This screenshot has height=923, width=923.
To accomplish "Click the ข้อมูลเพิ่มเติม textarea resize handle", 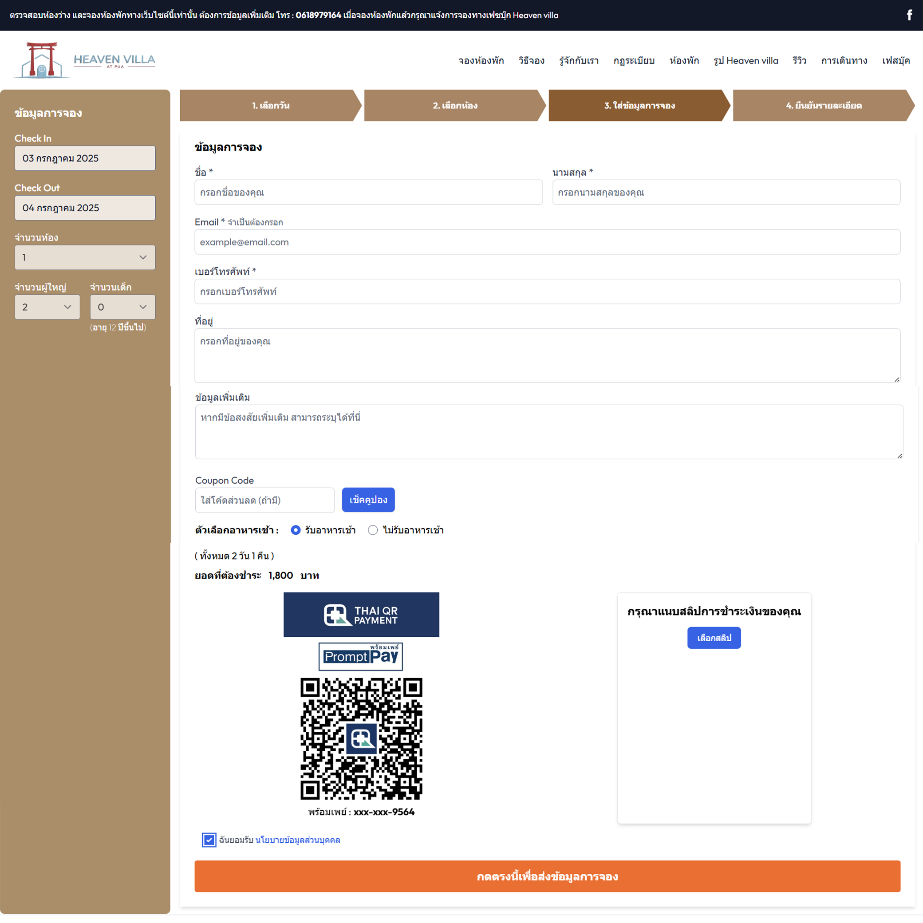I will [899, 456].
